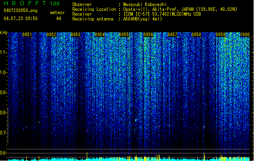Screen dimensions: 254x161
Task: Click the 0955 time marker
Action: coord(124,35)
